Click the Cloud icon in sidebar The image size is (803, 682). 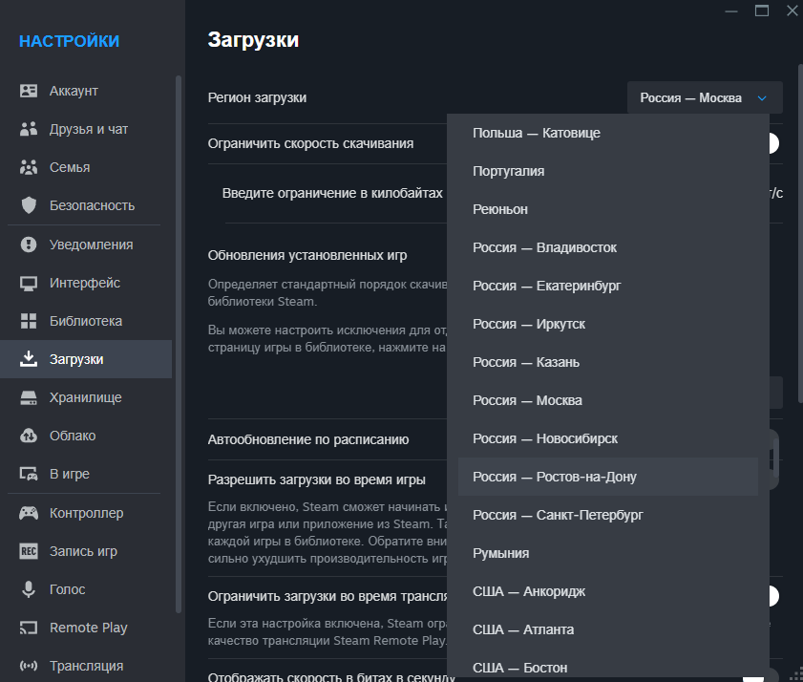[29, 436]
